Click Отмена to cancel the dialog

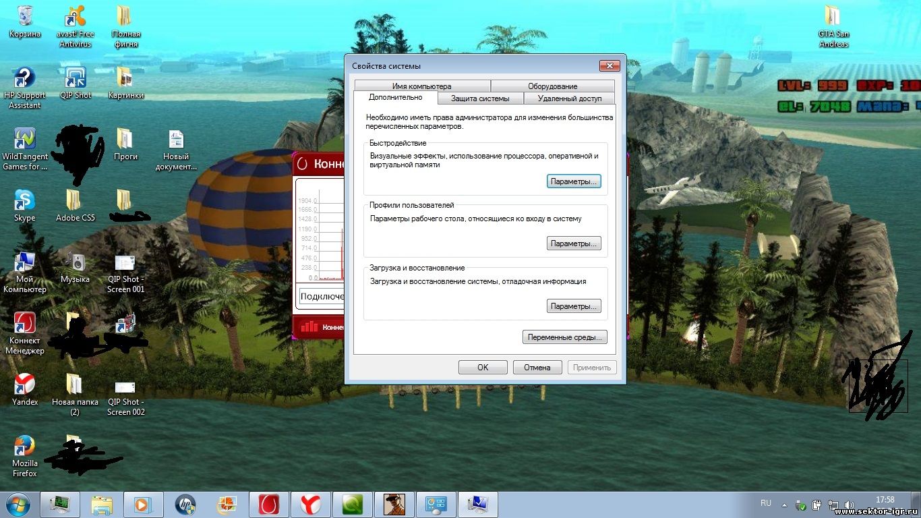[537, 368]
